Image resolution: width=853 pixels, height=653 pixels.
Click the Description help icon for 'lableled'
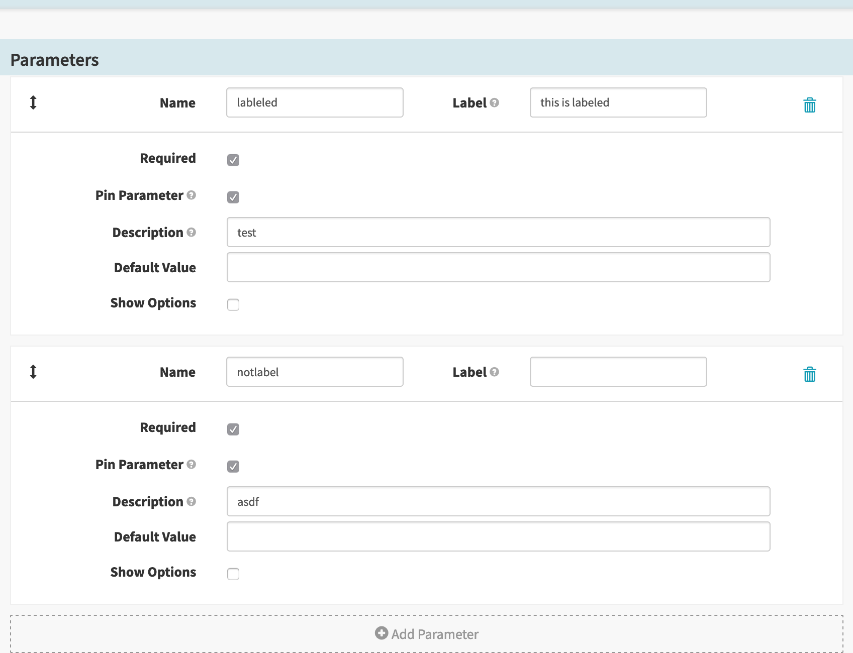point(191,232)
